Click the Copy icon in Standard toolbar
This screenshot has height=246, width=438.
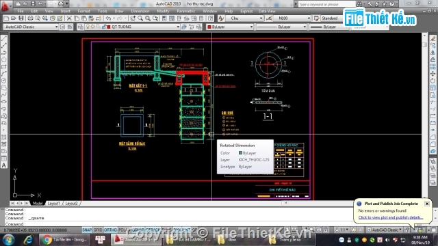76,18
